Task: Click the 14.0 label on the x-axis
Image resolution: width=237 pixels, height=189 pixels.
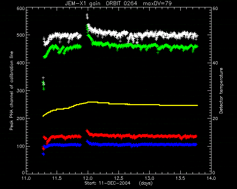Action: click(211, 178)
